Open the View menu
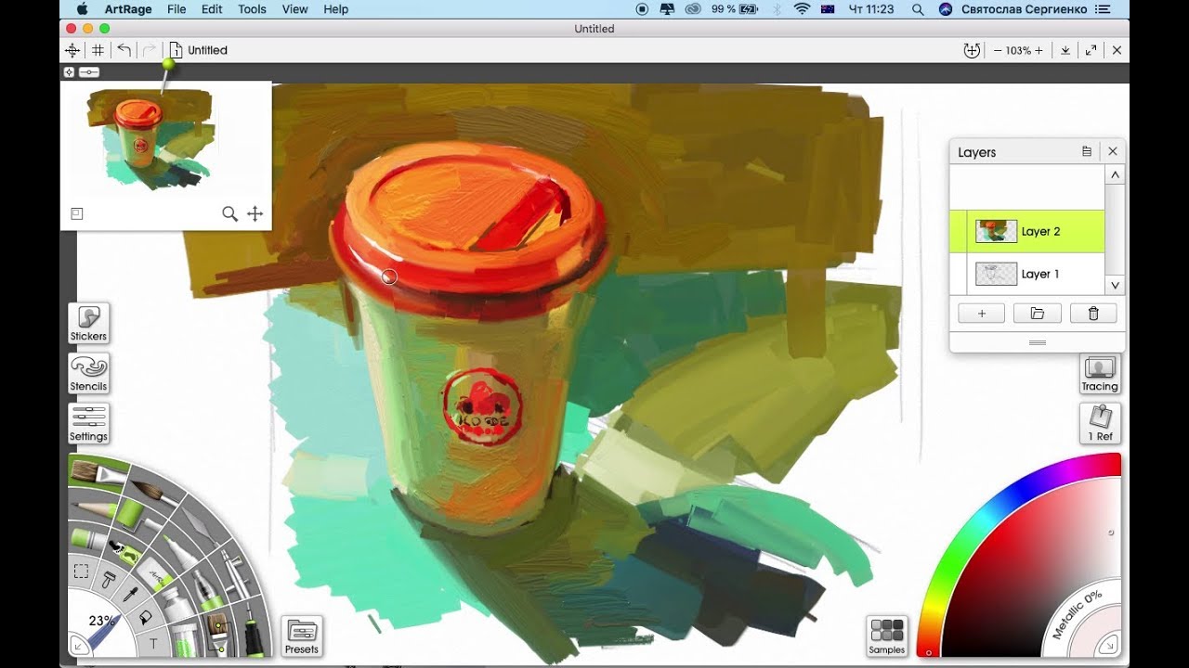The height and width of the screenshot is (668, 1189). 294,9
